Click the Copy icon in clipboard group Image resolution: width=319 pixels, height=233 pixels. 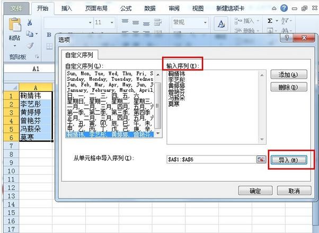[x=30, y=34]
